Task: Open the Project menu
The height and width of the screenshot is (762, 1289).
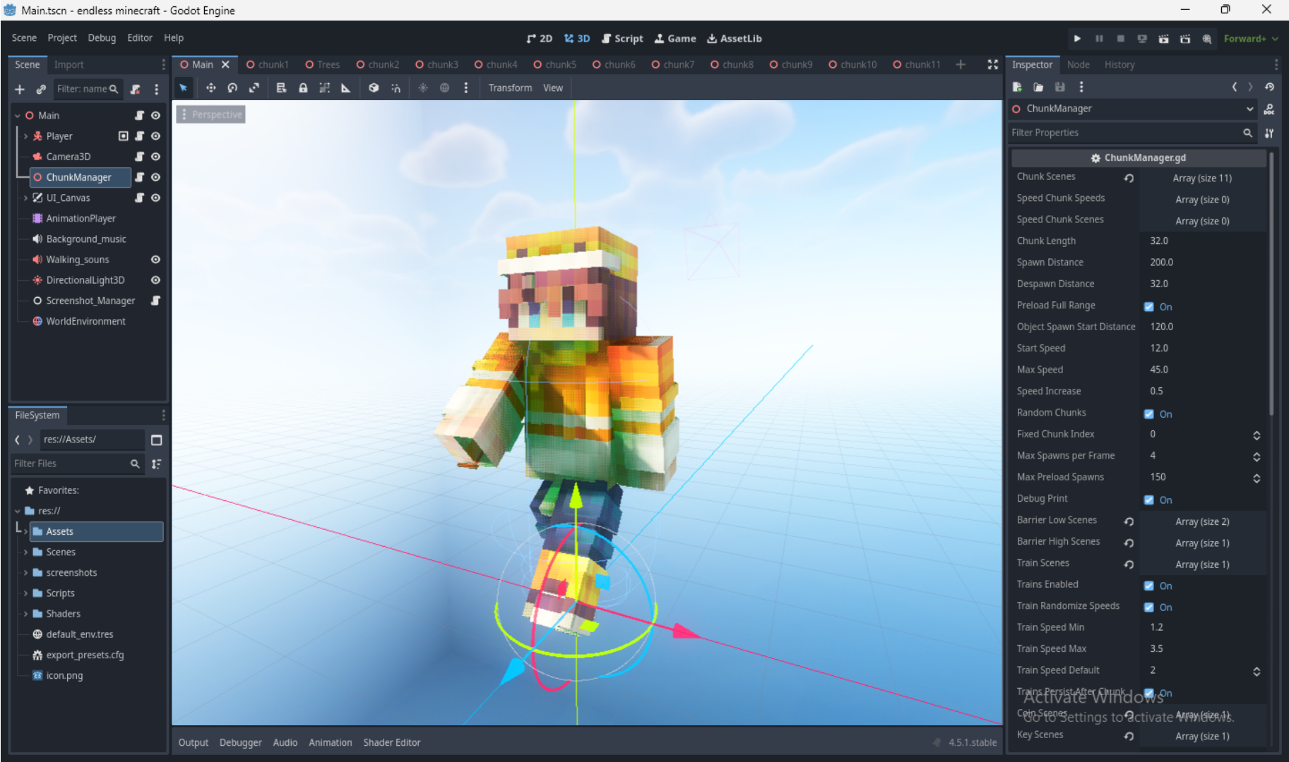Action: point(62,38)
